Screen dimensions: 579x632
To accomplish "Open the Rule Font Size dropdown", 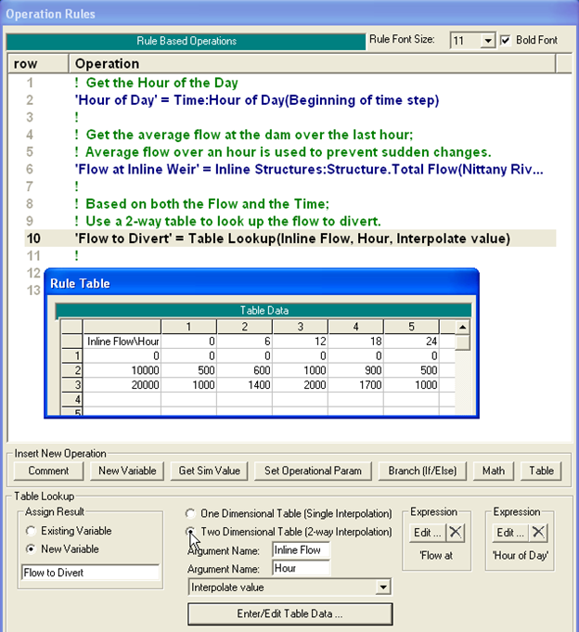I will (488, 41).
